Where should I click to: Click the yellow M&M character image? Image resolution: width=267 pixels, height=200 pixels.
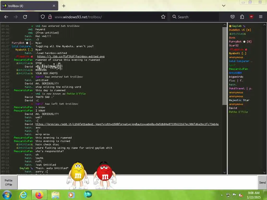pyautogui.click(x=78, y=175)
